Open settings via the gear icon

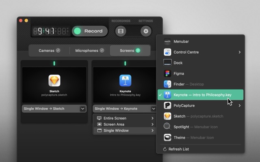click(146, 31)
